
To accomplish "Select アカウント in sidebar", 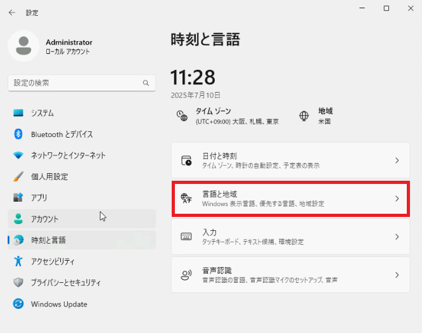I will point(82,219).
